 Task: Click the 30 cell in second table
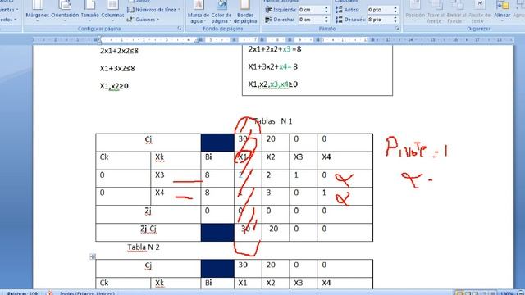(x=248, y=268)
